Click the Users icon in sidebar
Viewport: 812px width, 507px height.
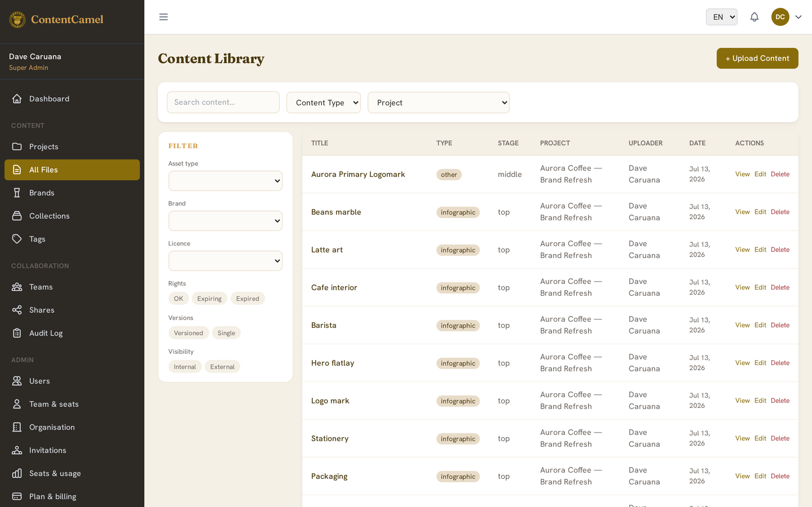coord(17,381)
